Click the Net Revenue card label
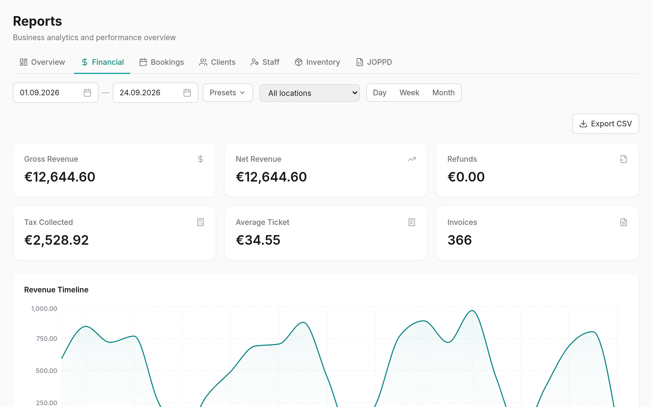The image size is (652, 407). coord(258,159)
